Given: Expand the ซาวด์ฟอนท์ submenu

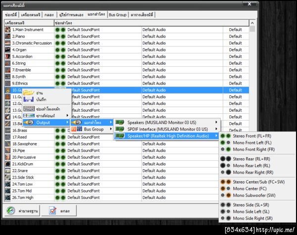Looking at the screenshot, I should pos(46,115).
